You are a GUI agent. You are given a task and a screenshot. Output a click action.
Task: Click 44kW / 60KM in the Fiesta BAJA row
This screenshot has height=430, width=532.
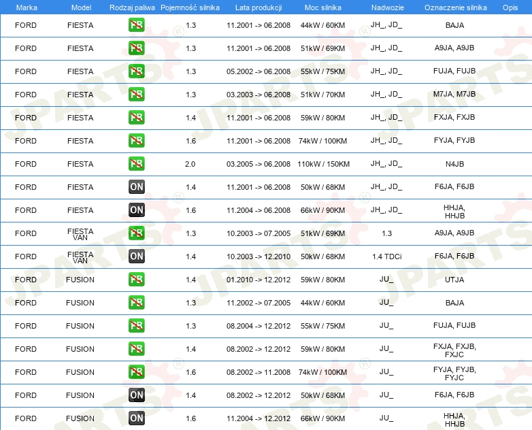click(x=322, y=25)
